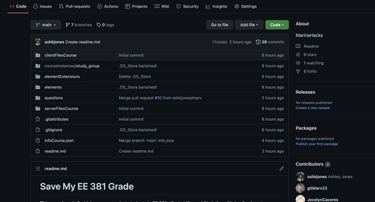Select the Code tab
The width and height of the screenshot is (375, 202).
point(18,7)
